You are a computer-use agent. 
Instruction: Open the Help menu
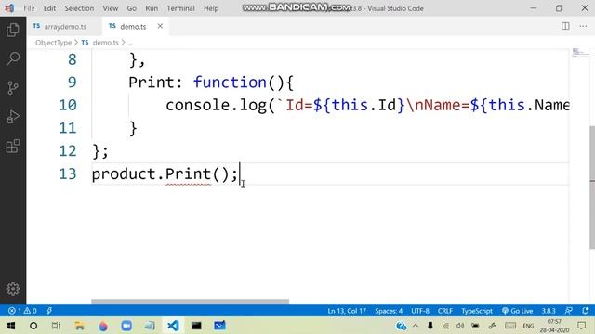[x=211, y=8]
